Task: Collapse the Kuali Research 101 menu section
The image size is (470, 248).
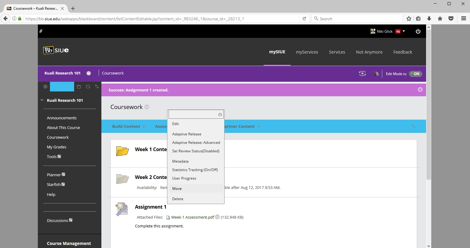Action: click(42, 100)
